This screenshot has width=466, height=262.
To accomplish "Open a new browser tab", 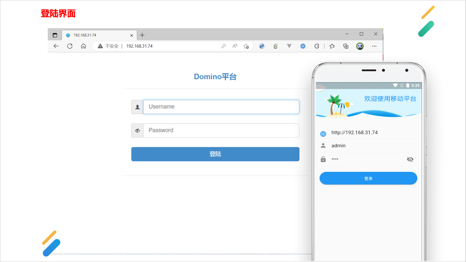I will click(x=142, y=35).
